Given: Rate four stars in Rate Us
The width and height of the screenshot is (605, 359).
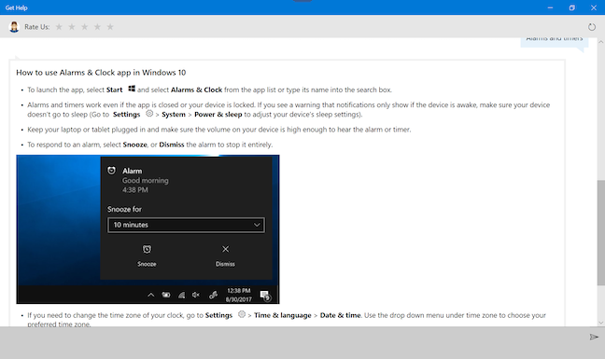Looking at the screenshot, I should [97, 27].
